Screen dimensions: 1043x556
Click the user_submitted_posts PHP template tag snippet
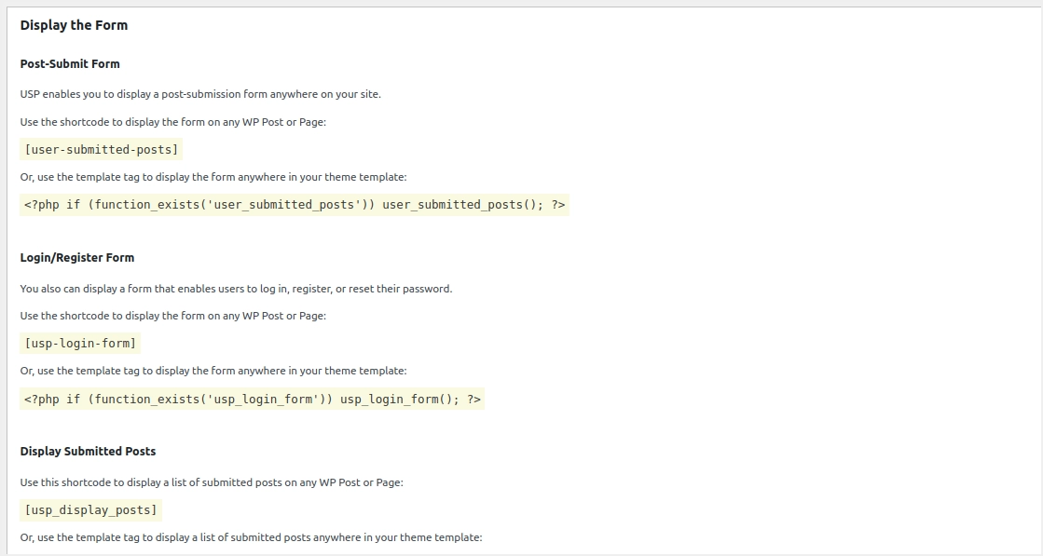click(295, 205)
